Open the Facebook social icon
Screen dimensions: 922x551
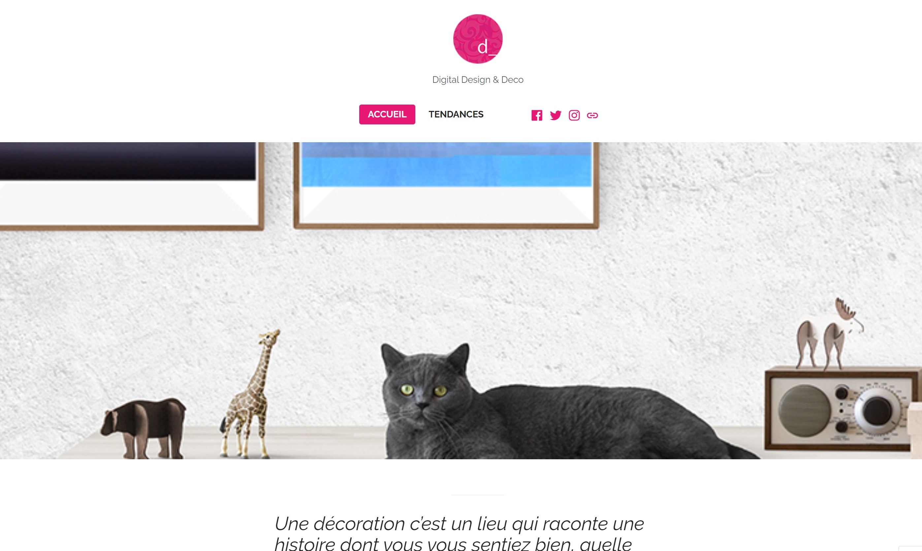(x=537, y=115)
